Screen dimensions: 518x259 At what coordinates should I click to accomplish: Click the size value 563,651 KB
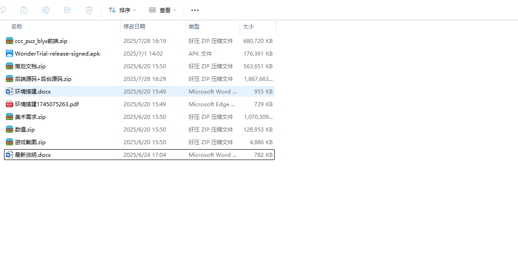coord(258,66)
